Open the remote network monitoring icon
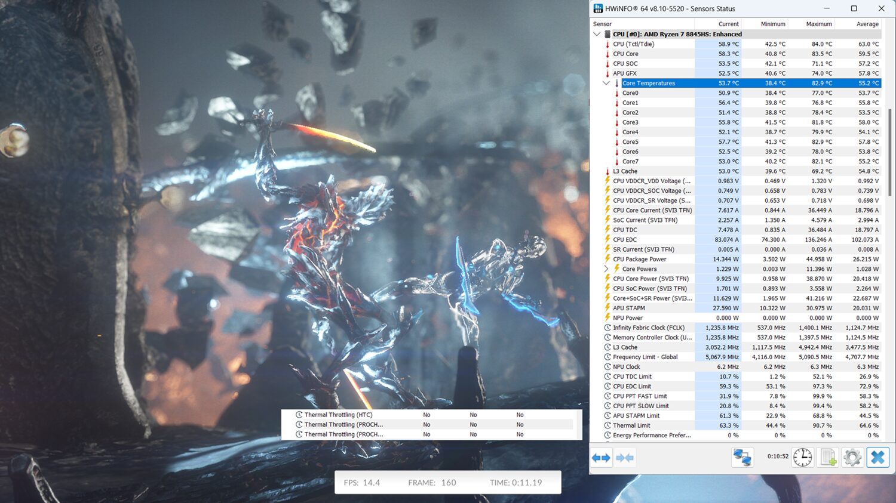896x503 pixels. [x=742, y=457]
